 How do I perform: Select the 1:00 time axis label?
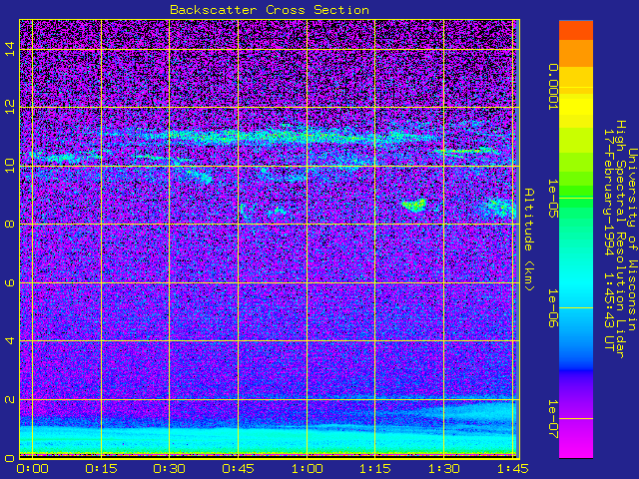[307, 469]
